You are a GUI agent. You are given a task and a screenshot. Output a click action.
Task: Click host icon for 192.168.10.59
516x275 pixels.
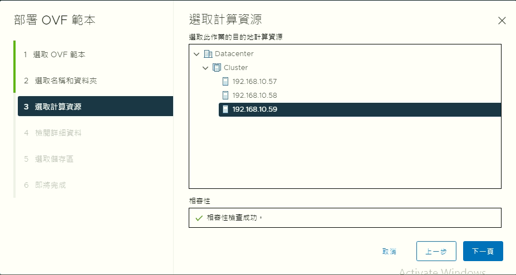click(x=225, y=109)
